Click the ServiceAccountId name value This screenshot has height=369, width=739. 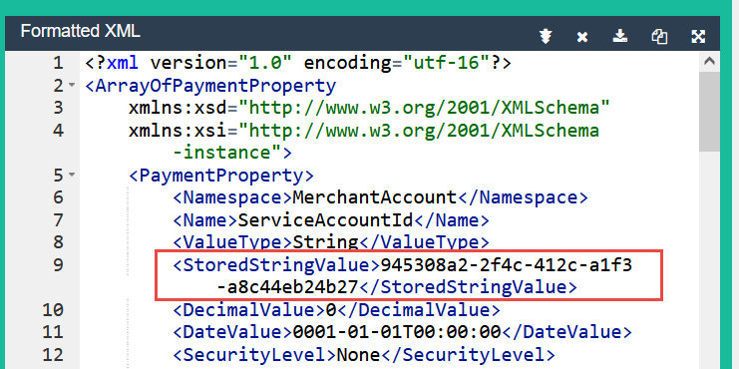(x=325, y=219)
